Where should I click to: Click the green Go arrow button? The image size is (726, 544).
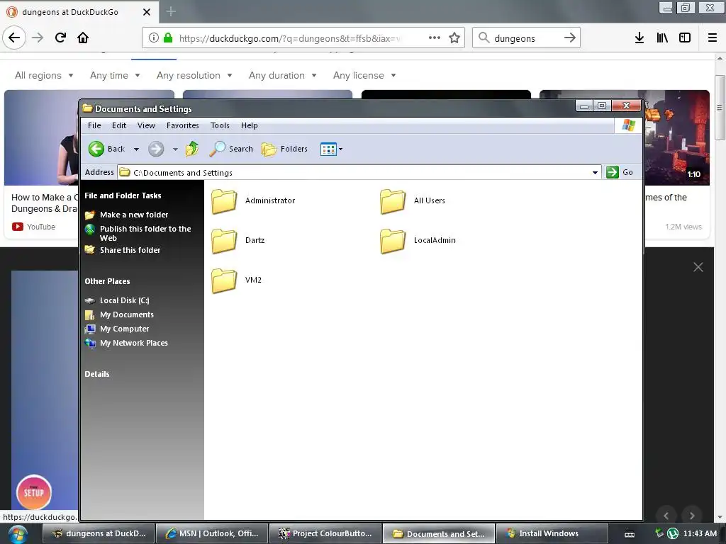click(613, 172)
